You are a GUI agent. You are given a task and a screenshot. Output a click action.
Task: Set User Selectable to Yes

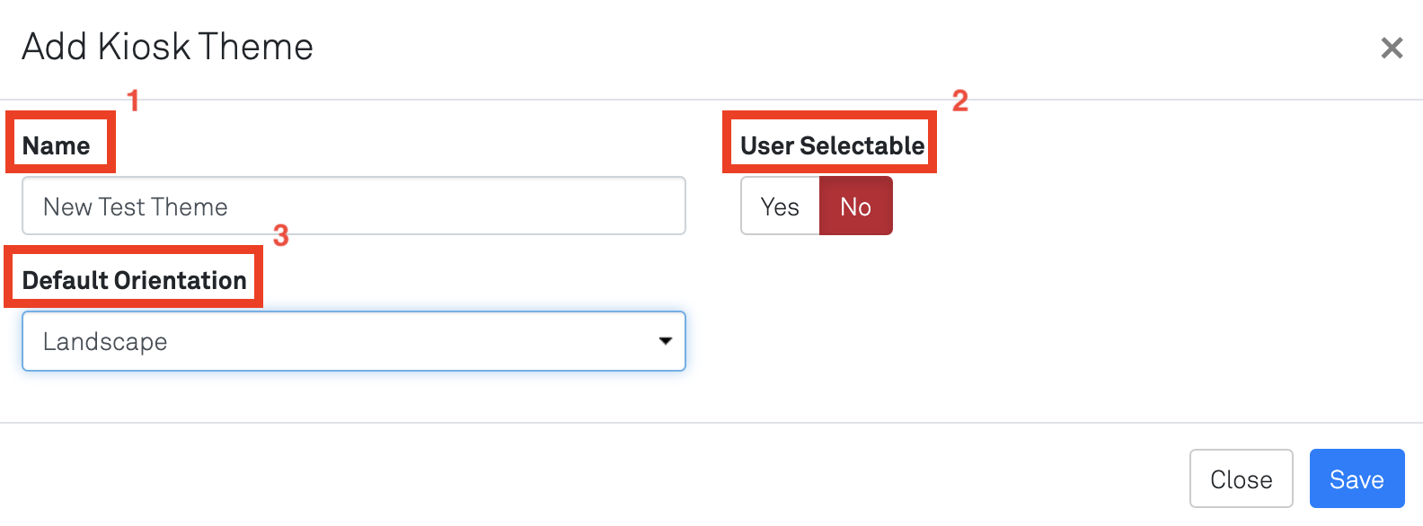click(x=780, y=206)
